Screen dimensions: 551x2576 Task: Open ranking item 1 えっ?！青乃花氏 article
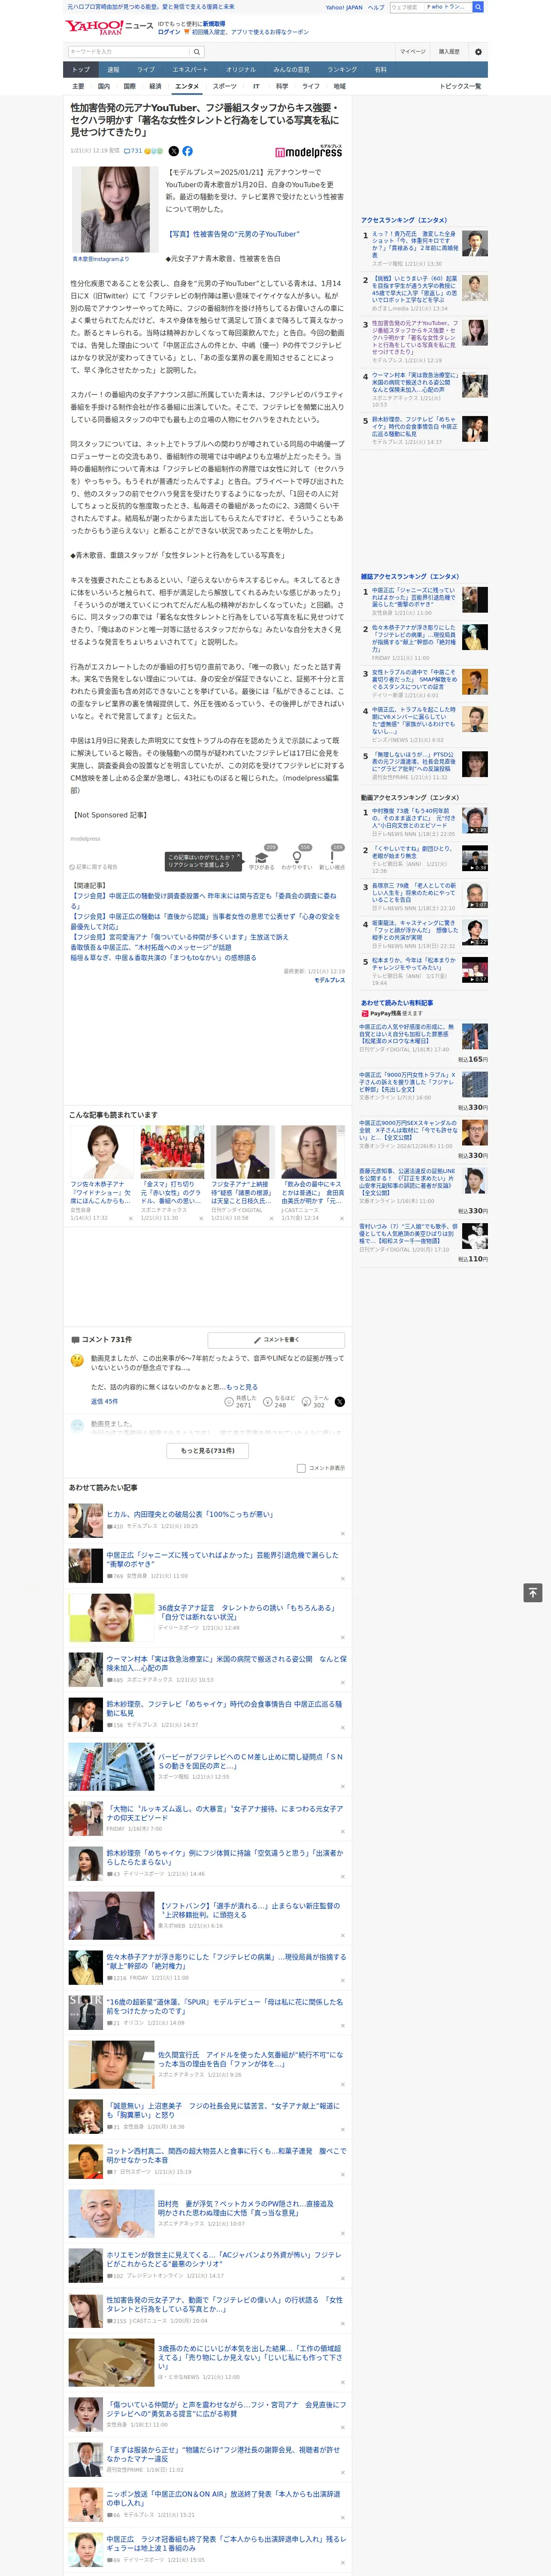pyautogui.click(x=424, y=248)
